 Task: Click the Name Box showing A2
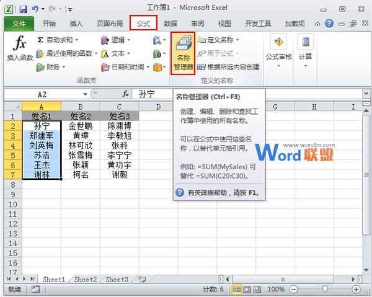(42, 94)
